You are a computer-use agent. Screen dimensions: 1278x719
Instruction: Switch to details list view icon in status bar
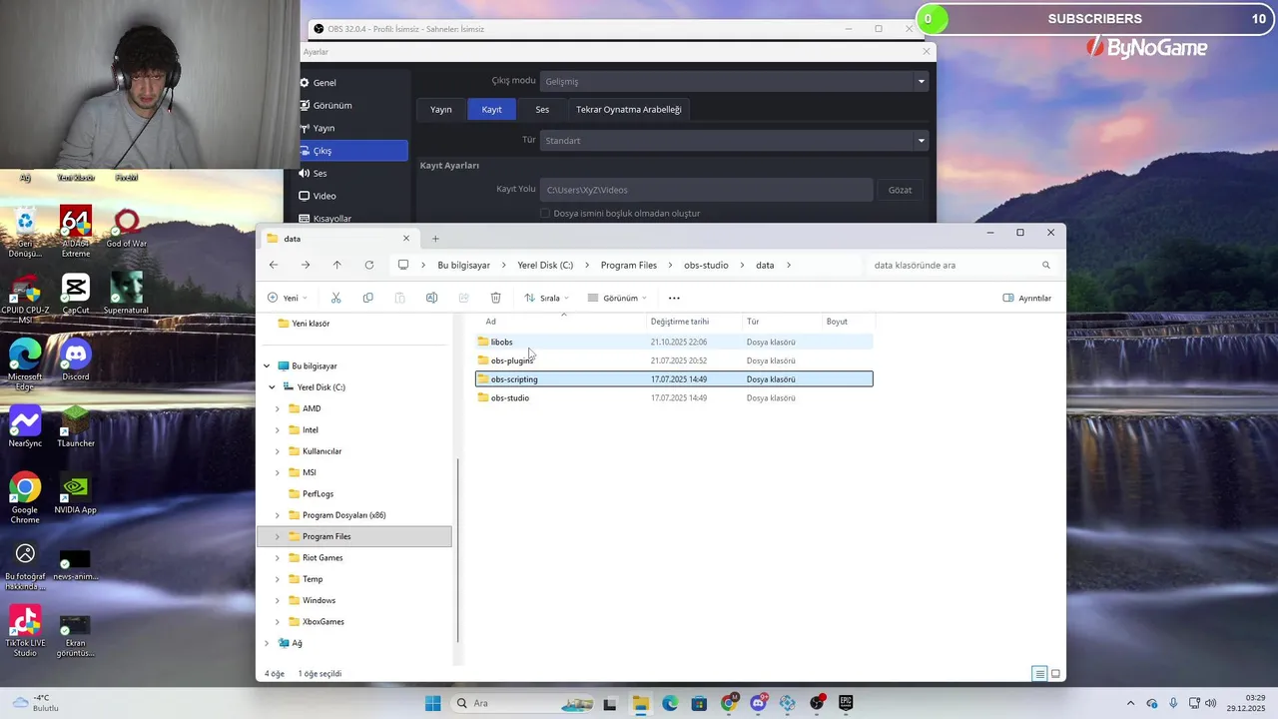(x=1039, y=674)
